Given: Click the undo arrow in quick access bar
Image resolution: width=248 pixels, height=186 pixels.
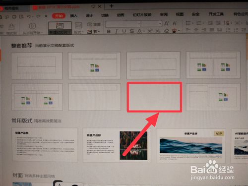Looking at the screenshot, I should (29, 16).
